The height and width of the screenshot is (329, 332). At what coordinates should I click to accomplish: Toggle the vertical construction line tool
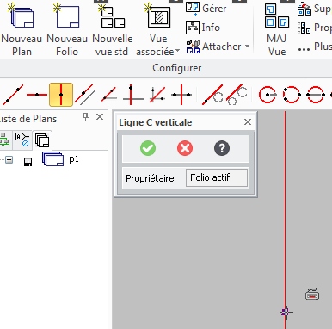61,95
